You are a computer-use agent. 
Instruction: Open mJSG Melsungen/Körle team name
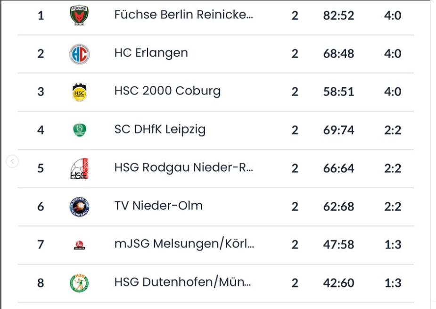184,244
